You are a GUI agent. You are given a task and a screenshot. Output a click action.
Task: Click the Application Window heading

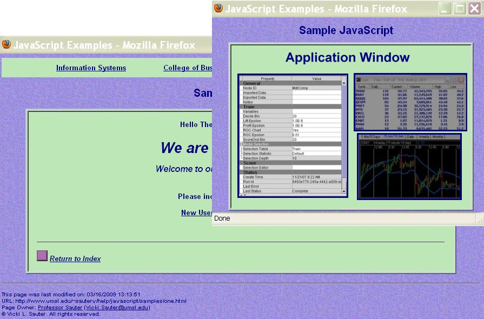click(347, 58)
